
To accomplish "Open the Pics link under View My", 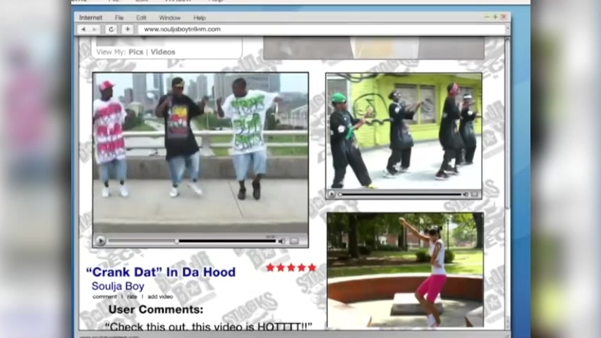I will click(135, 52).
